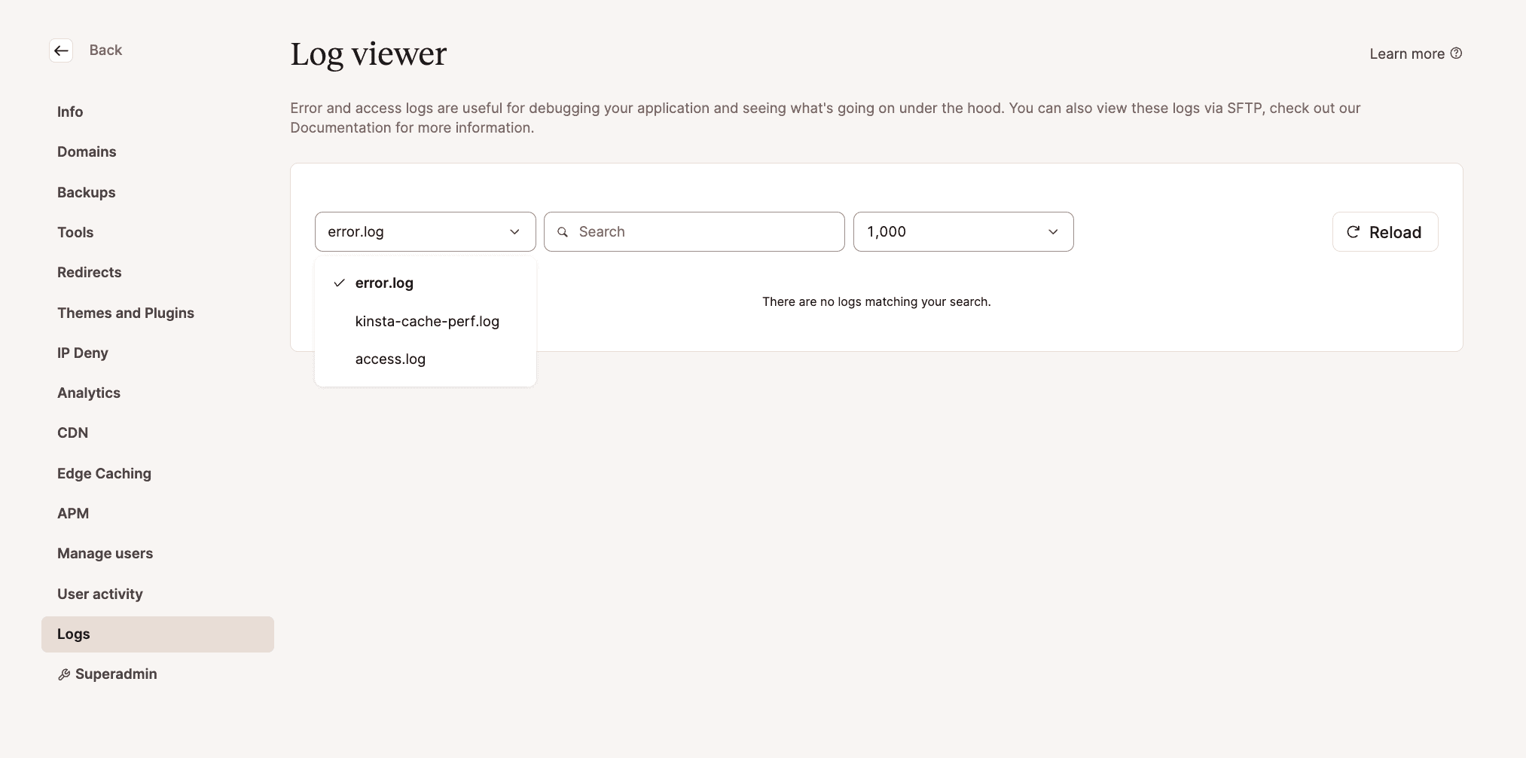Image resolution: width=1526 pixels, height=758 pixels.
Task: Select kinsta-cache-perf.log from the list
Action: pos(426,321)
